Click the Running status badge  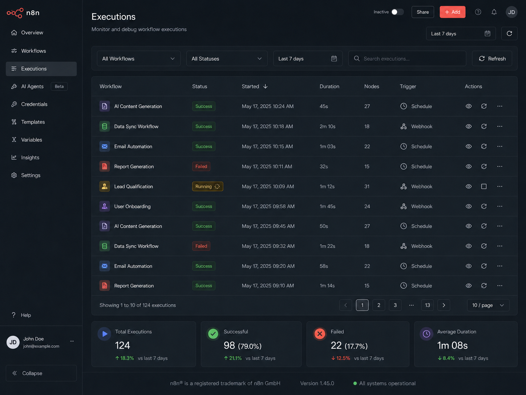point(207,186)
